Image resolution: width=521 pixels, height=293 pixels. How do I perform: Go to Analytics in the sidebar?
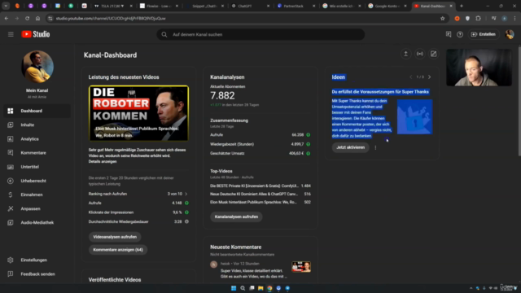click(37, 139)
